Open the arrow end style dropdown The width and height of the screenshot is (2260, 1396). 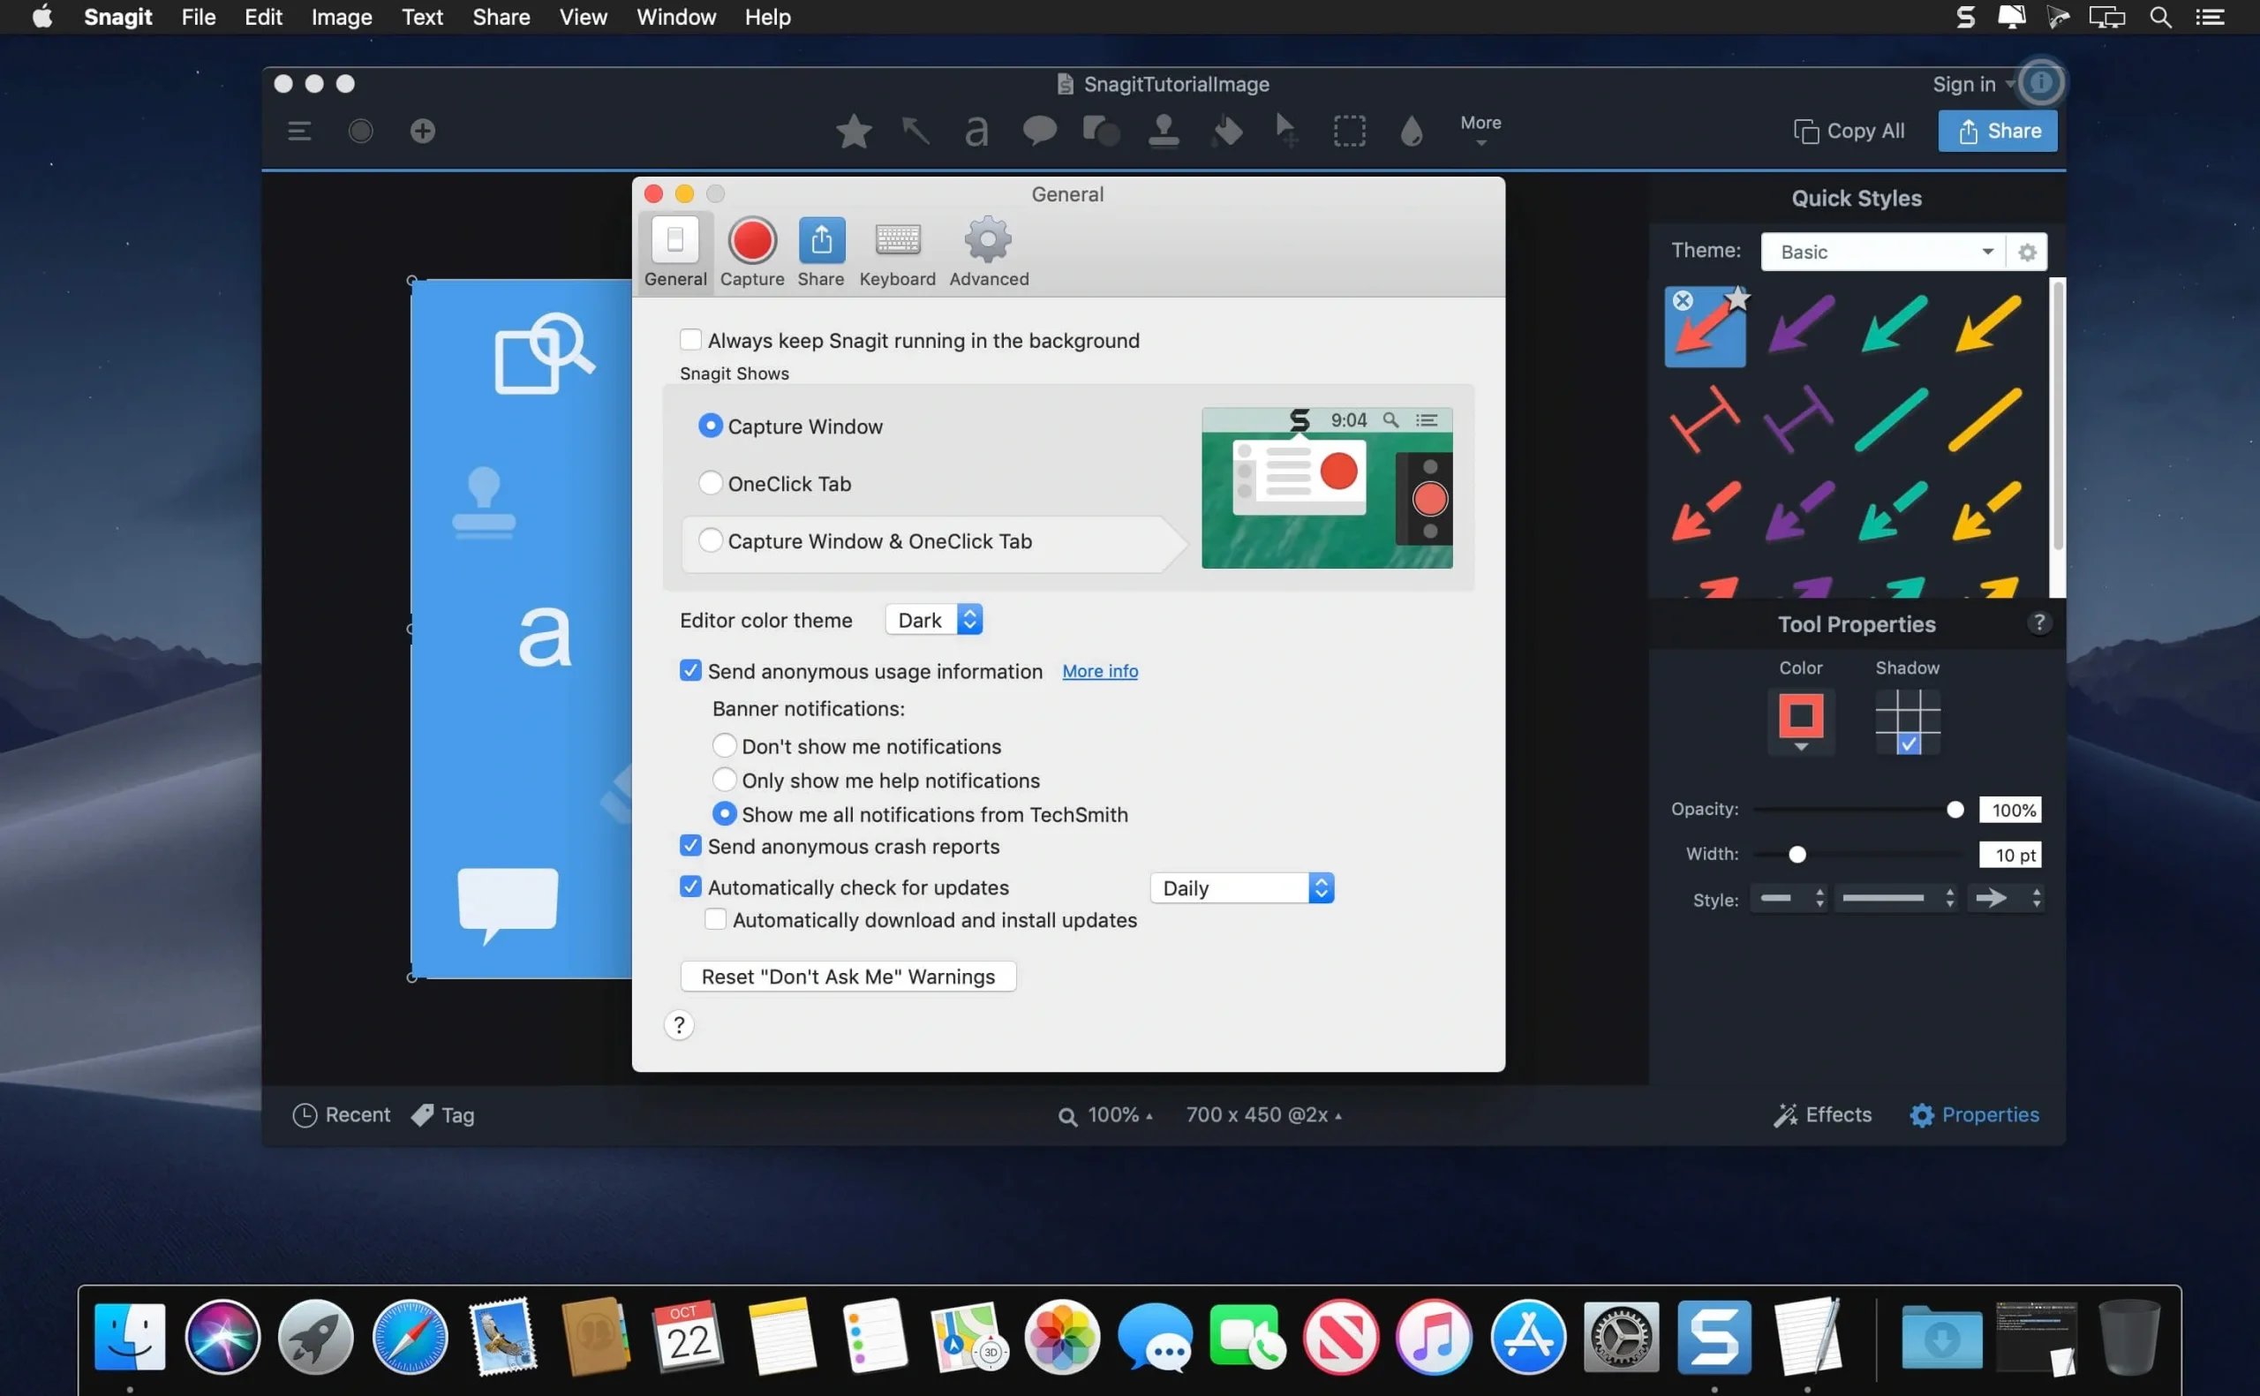click(x=2005, y=898)
